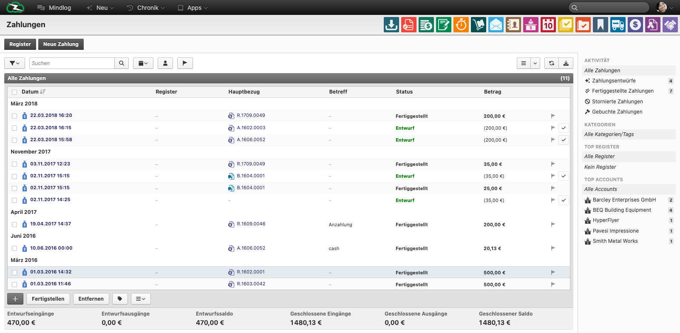Click the plus button below the table

(x=15, y=299)
